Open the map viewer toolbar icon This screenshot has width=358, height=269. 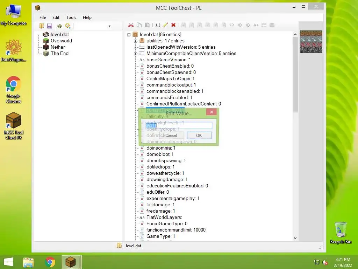59,26
